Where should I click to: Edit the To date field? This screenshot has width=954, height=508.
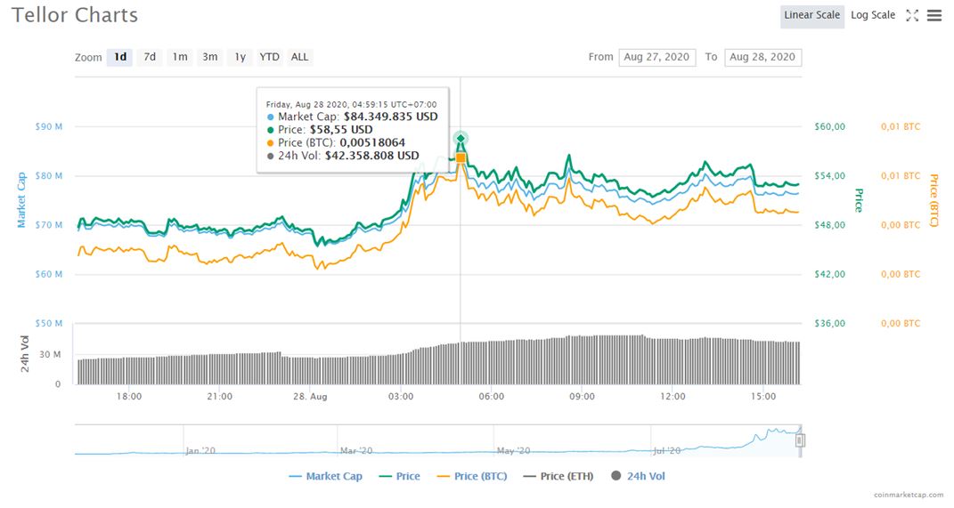pos(763,57)
